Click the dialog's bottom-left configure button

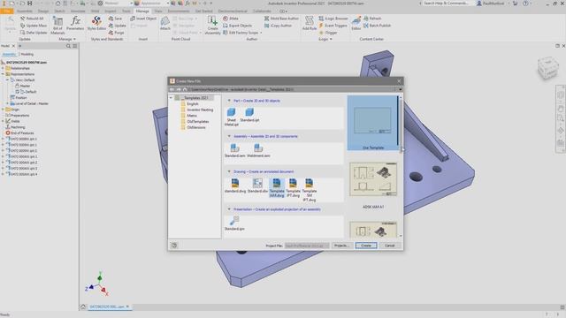tap(174, 246)
